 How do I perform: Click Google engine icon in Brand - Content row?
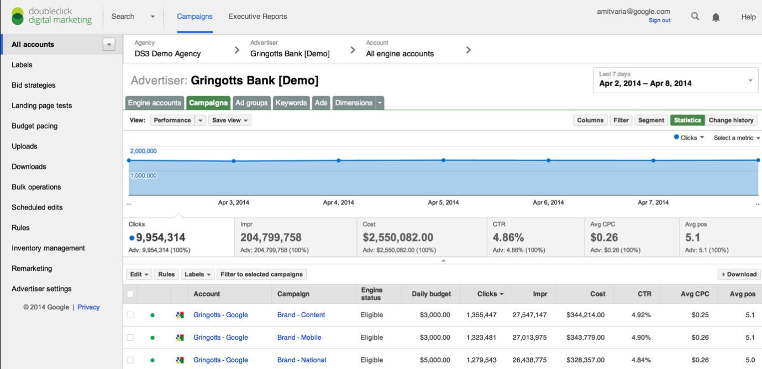click(x=180, y=315)
